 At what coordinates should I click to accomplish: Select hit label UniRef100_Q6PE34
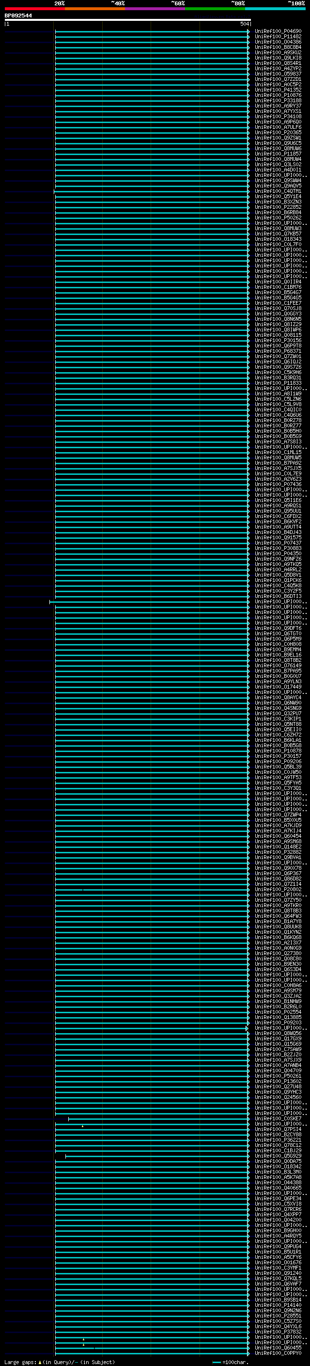tap(278, 1198)
